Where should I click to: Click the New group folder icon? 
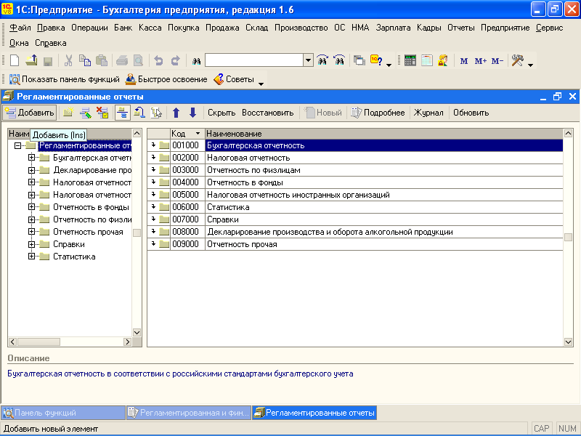pos(68,113)
